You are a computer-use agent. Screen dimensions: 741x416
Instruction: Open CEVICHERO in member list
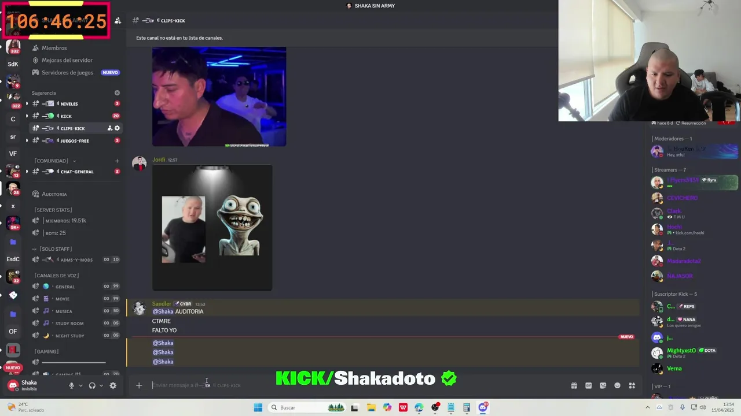click(x=682, y=198)
